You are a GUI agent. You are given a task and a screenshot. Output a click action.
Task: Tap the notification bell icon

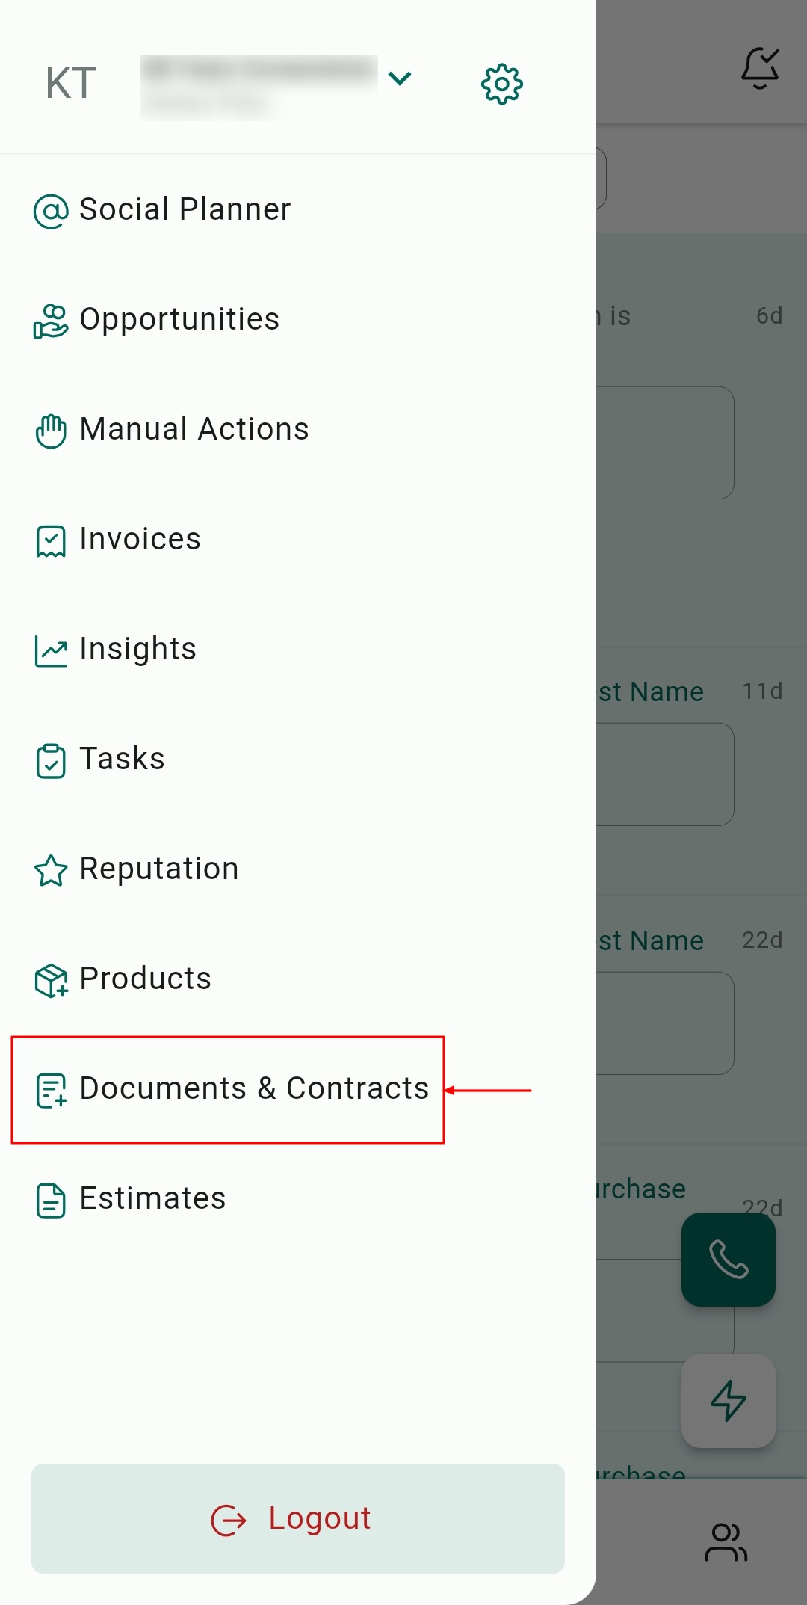point(760,68)
